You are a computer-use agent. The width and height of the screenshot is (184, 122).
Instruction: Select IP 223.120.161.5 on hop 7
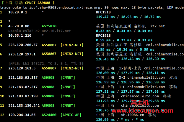(22, 68)
